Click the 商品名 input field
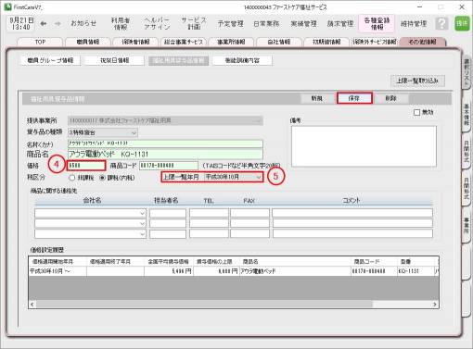This screenshot has height=349, width=473. tap(165, 154)
